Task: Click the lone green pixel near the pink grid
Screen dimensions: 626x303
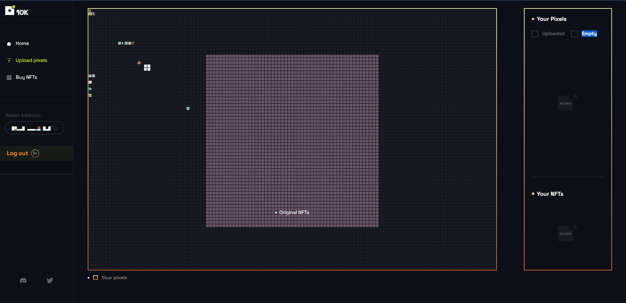Action: pos(188,108)
